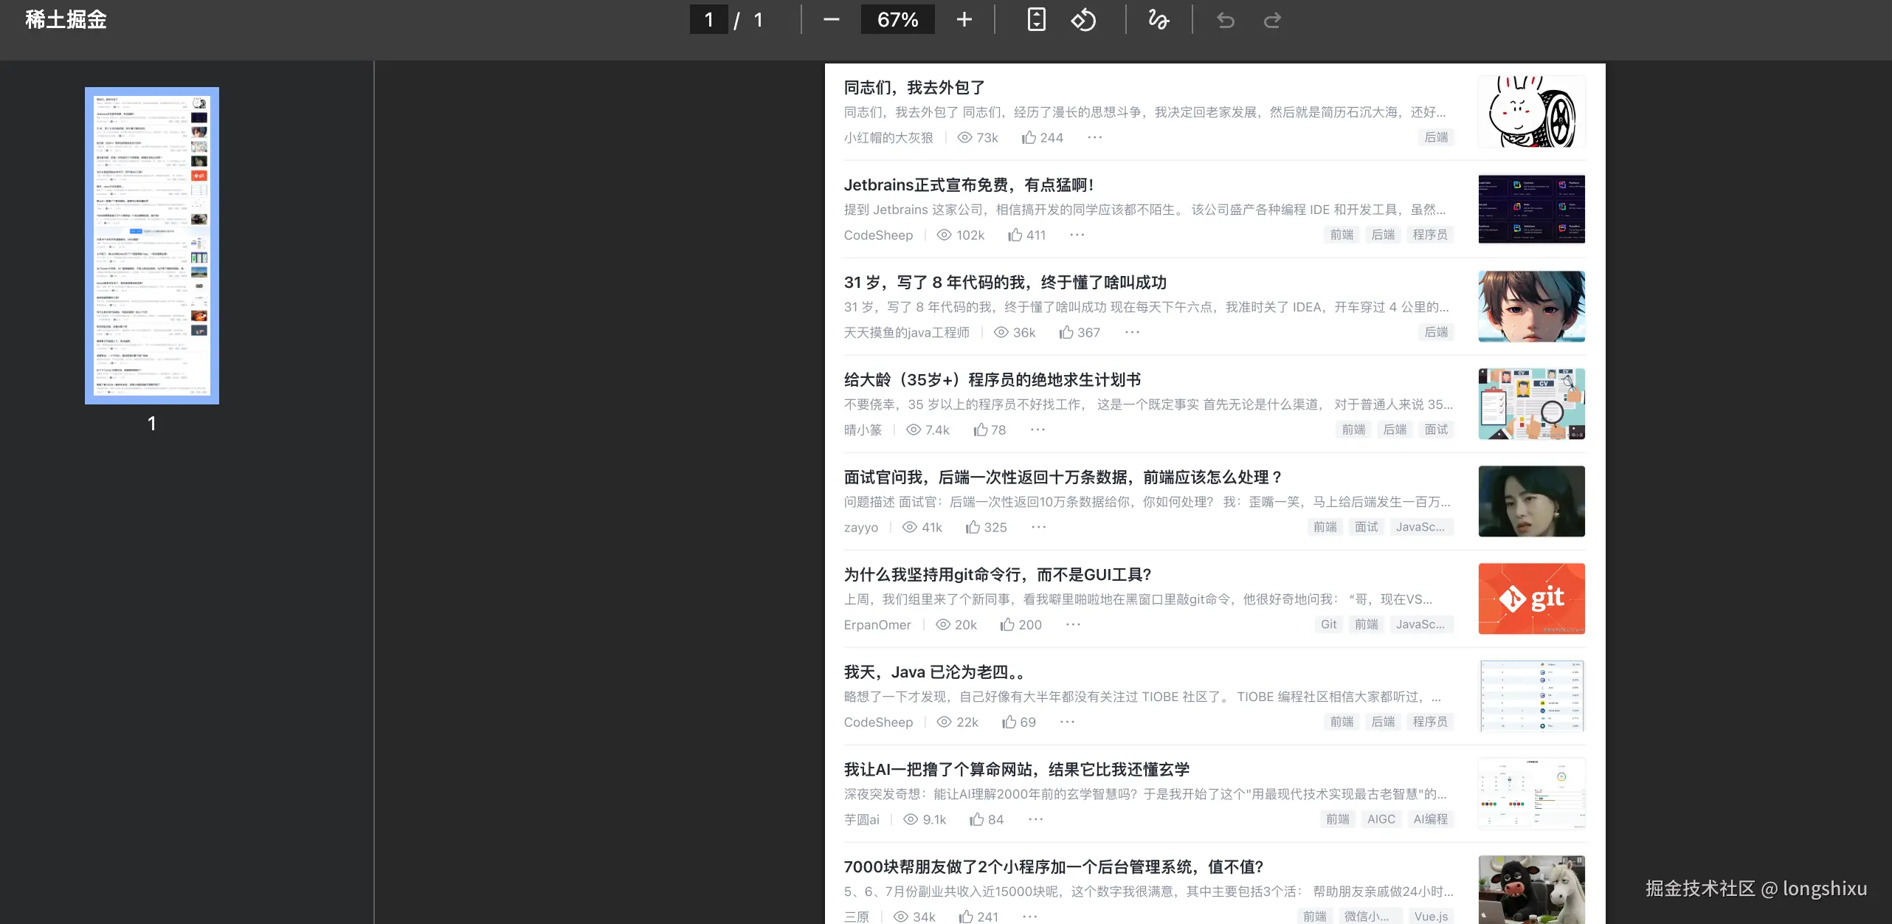The height and width of the screenshot is (924, 1892).
Task: Open the more options dots on git article
Action: pyautogui.click(x=1073, y=624)
